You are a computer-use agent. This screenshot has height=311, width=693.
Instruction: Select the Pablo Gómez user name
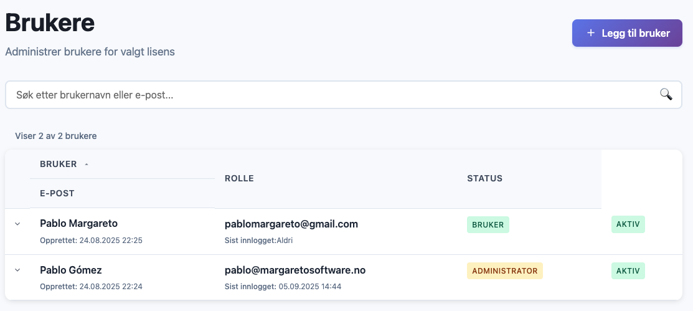(x=71, y=270)
